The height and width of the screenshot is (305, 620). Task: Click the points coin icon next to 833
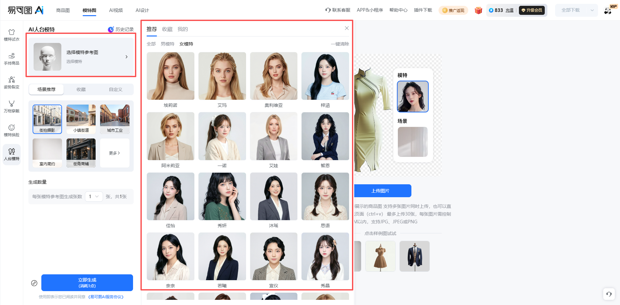click(x=491, y=10)
